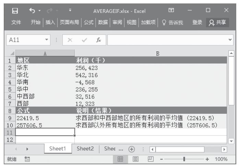Click the Insert Function fx icon

tap(98, 41)
